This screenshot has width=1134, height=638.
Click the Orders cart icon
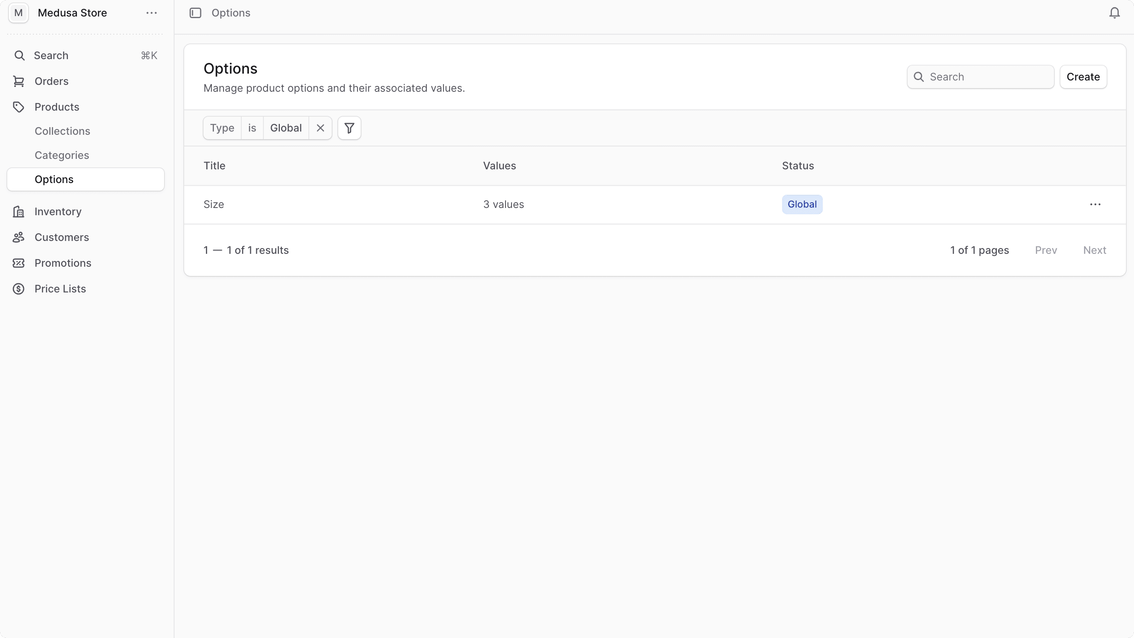[18, 81]
